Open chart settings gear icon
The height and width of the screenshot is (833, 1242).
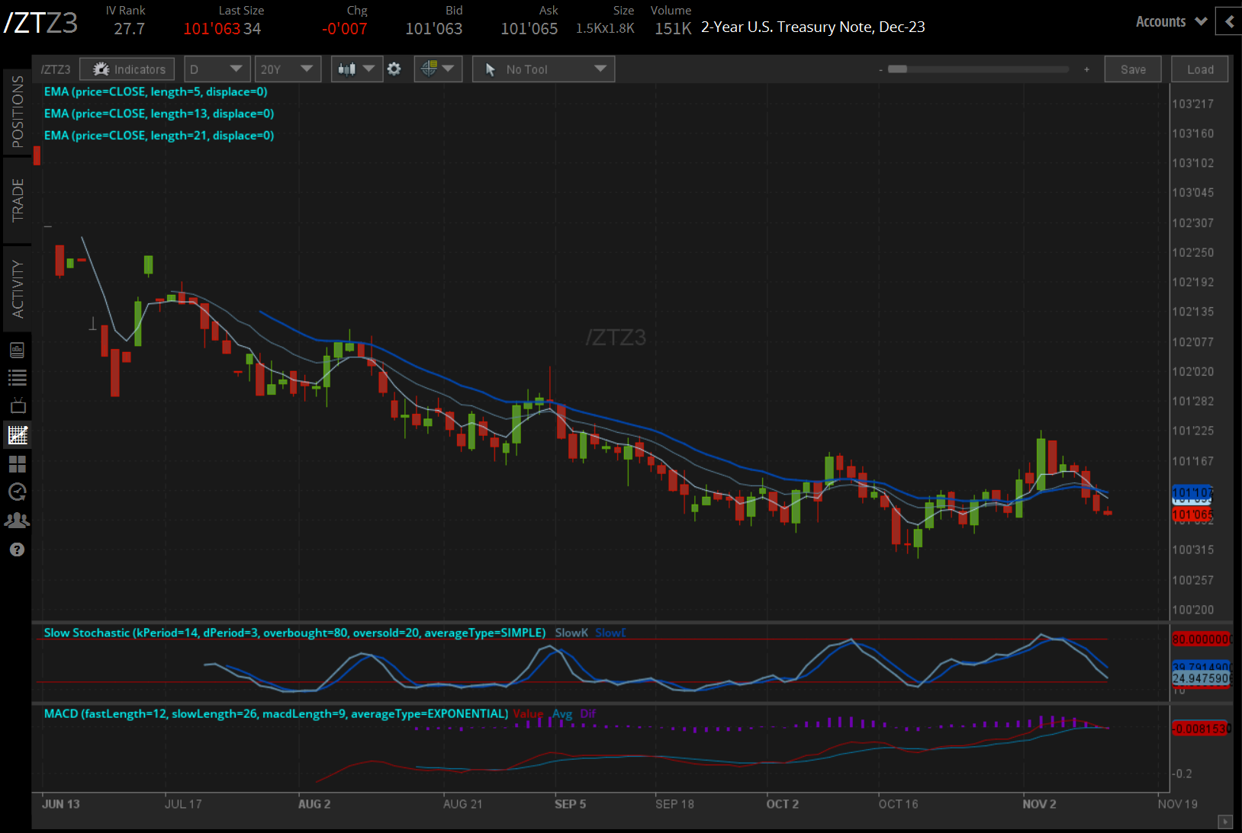coord(394,69)
